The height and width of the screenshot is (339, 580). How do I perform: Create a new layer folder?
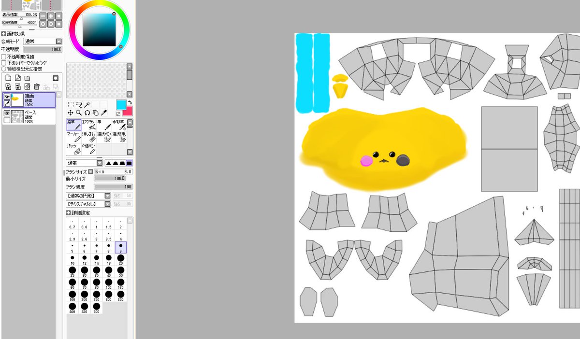point(27,78)
